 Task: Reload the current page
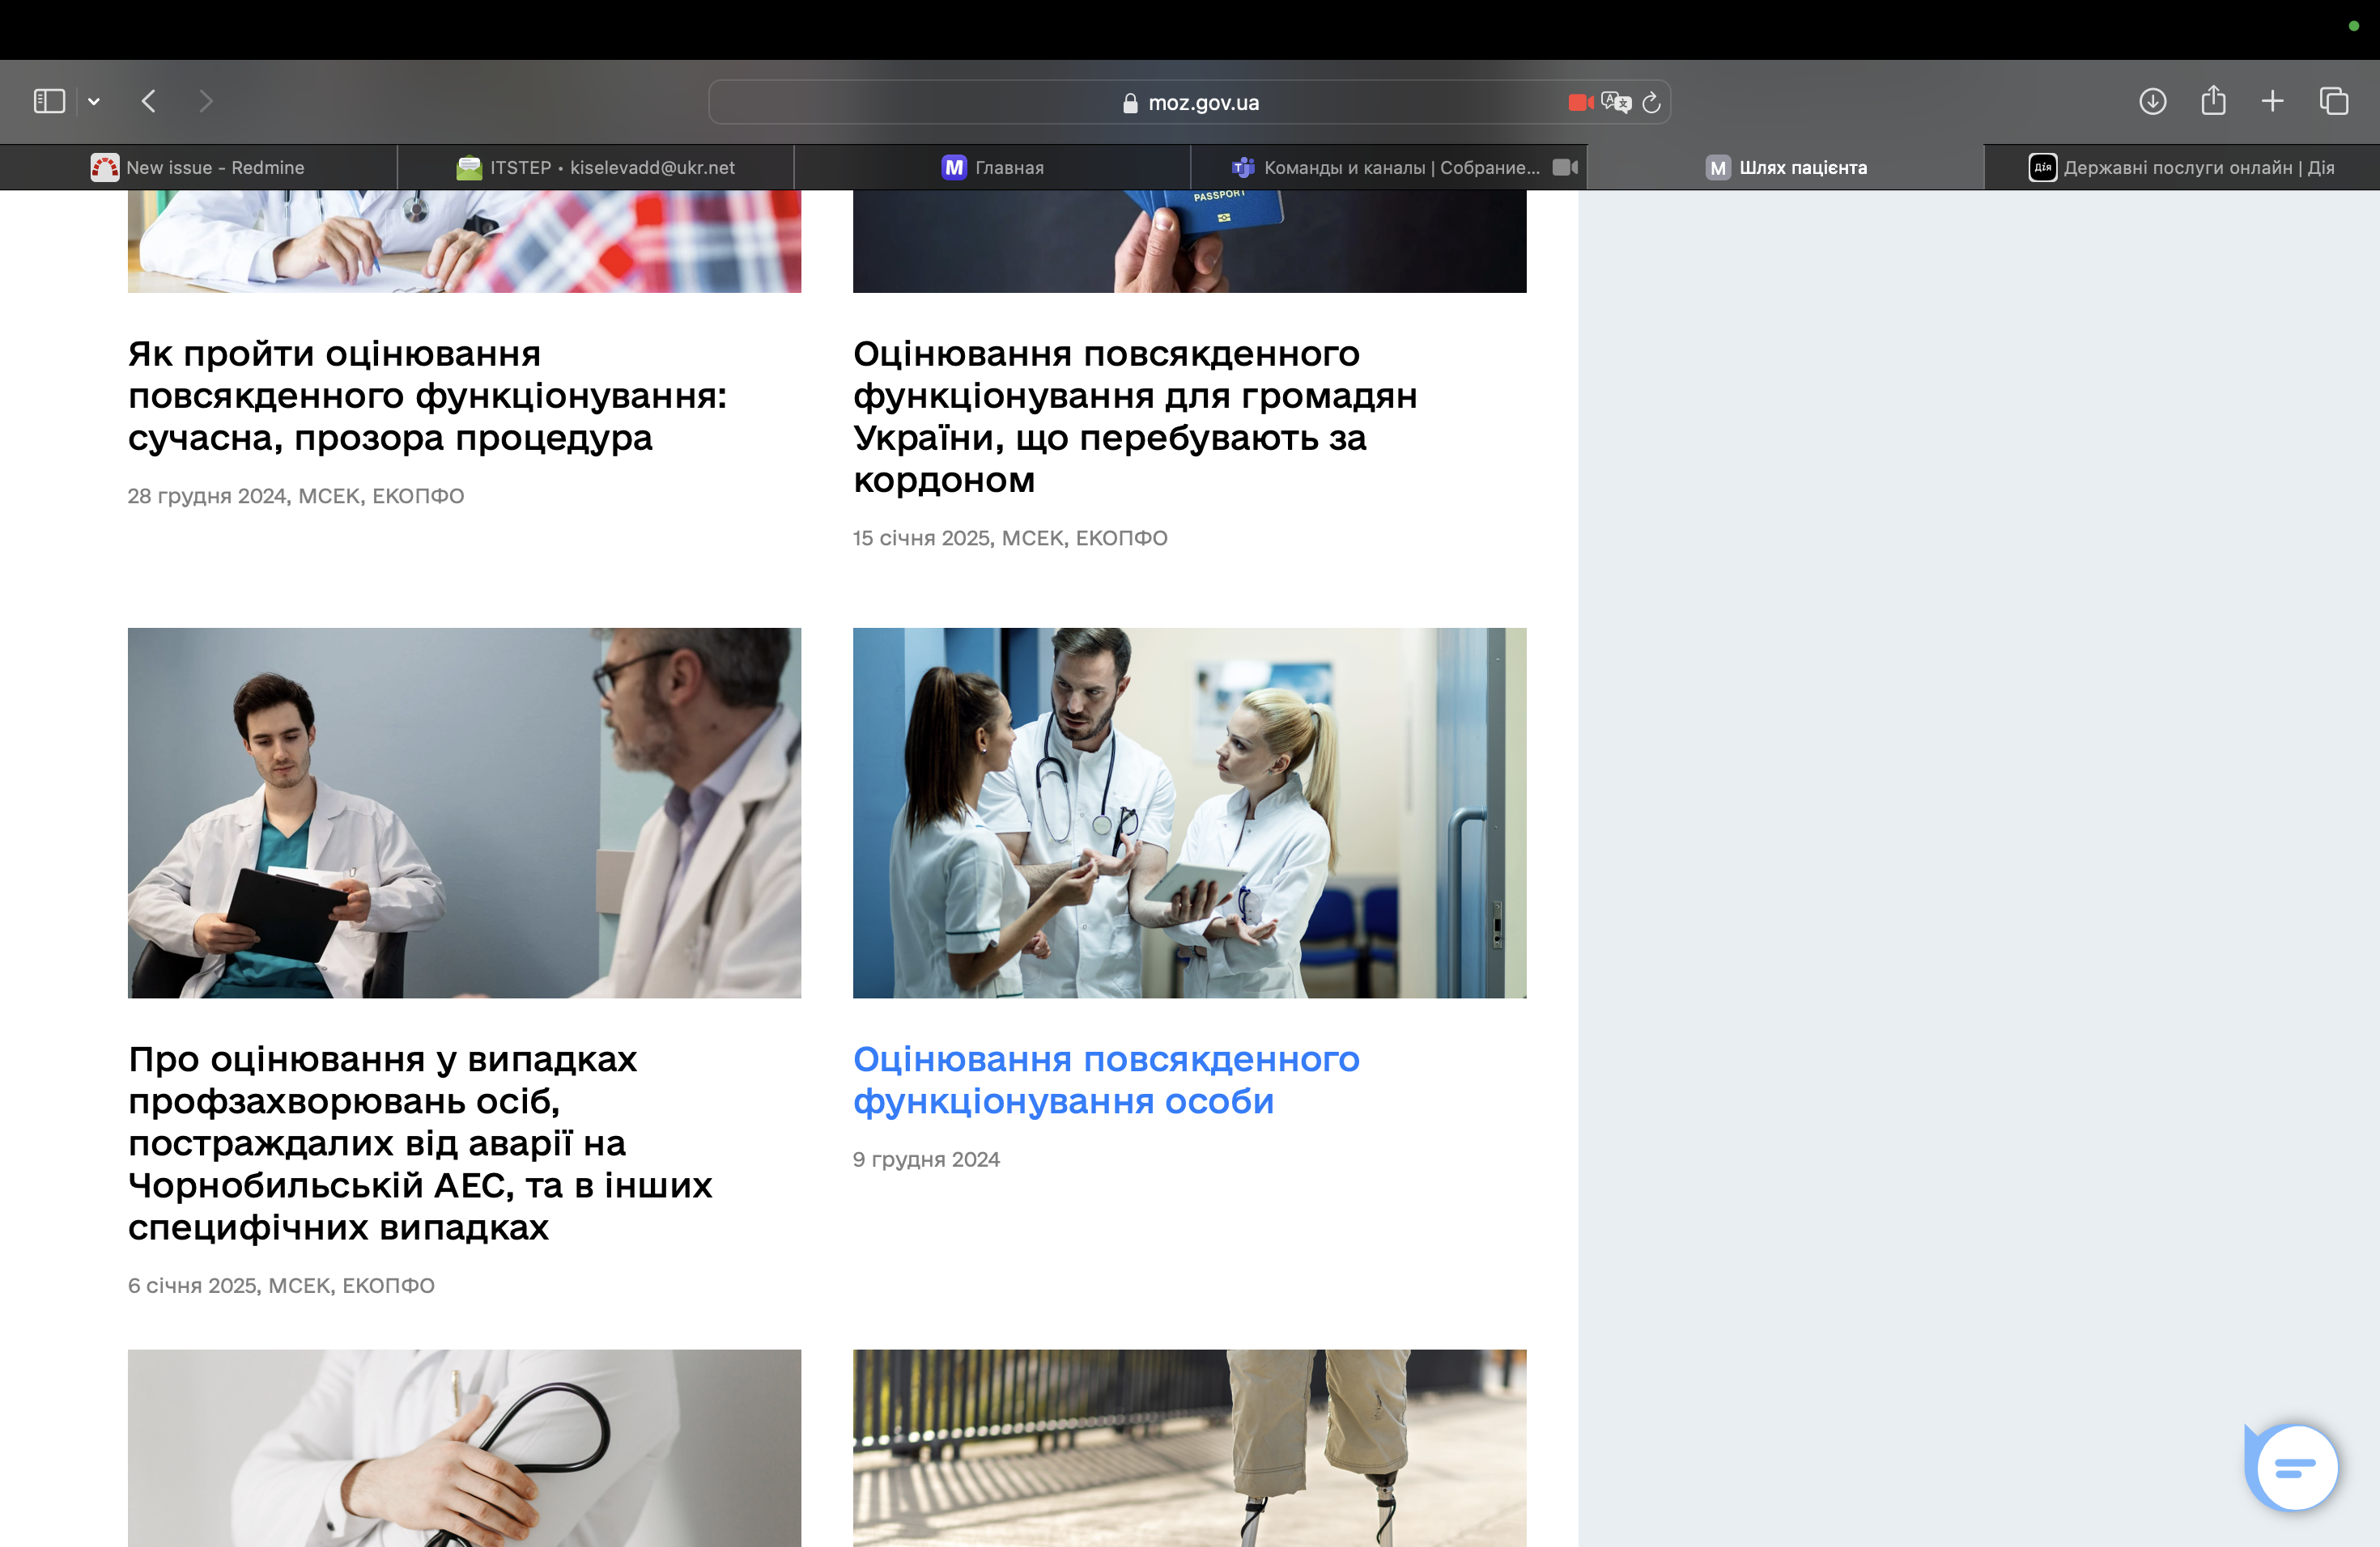1651,102
